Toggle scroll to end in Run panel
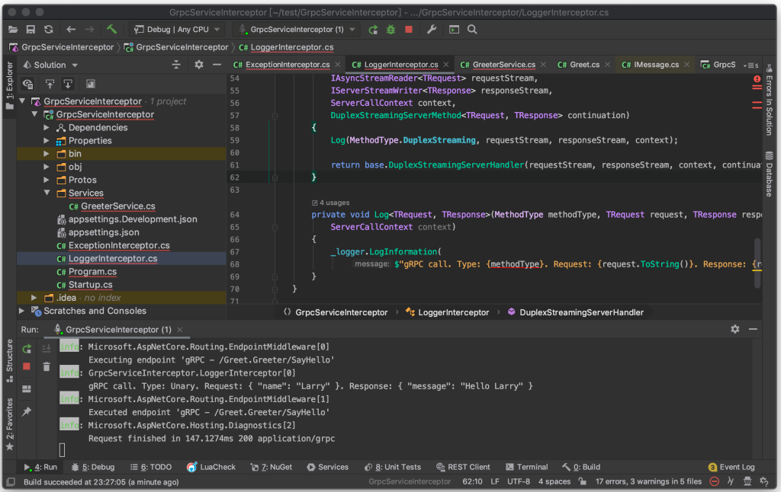 point(47,350)
